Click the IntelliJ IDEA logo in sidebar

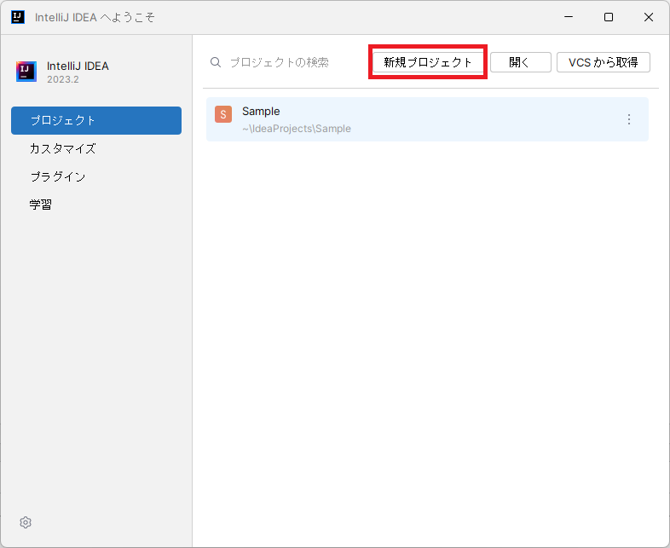coord(26,72)
